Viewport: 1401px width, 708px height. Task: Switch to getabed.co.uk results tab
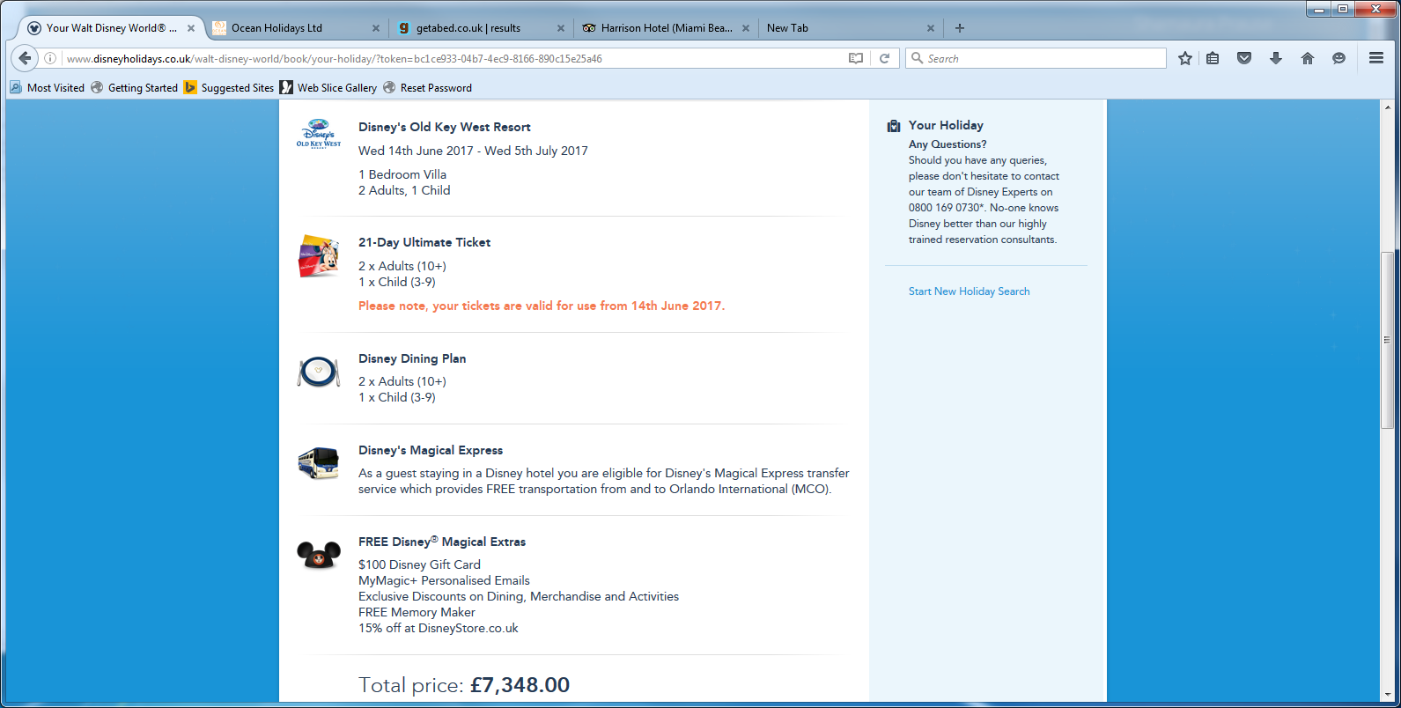[x=480, y=28]
